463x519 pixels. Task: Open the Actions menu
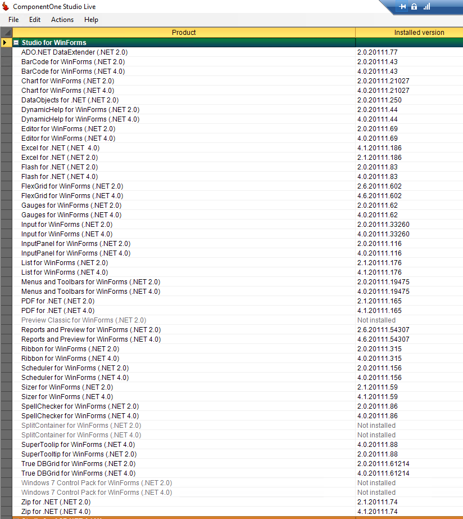click(62, 20)
